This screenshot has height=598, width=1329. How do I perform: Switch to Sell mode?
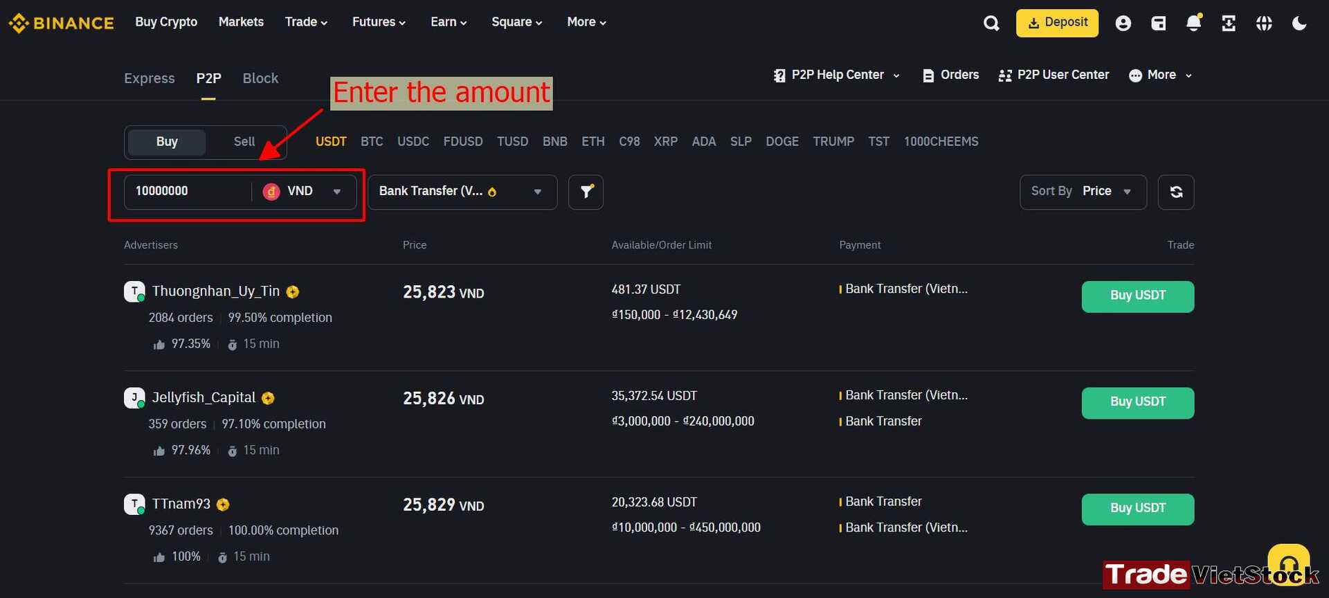click(244, 142)
